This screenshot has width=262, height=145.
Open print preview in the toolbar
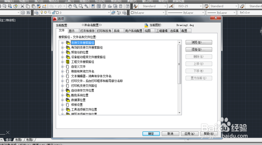pos(4,6)
